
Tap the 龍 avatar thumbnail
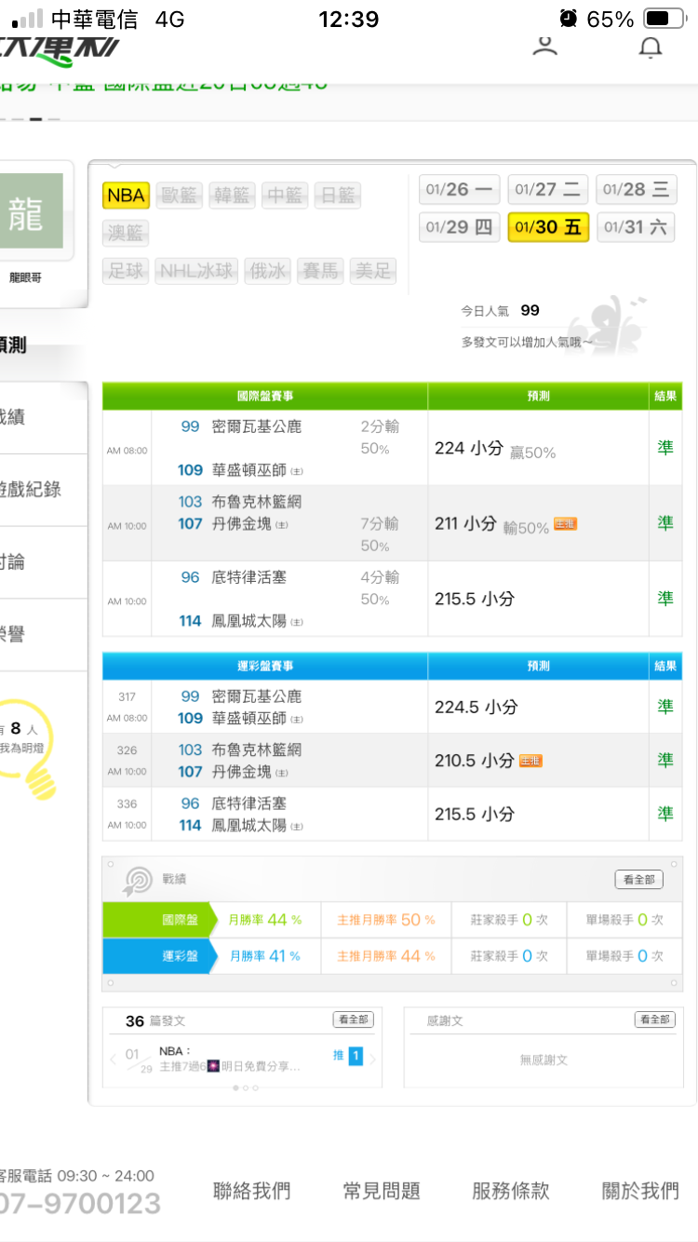(x=34, y=211)
